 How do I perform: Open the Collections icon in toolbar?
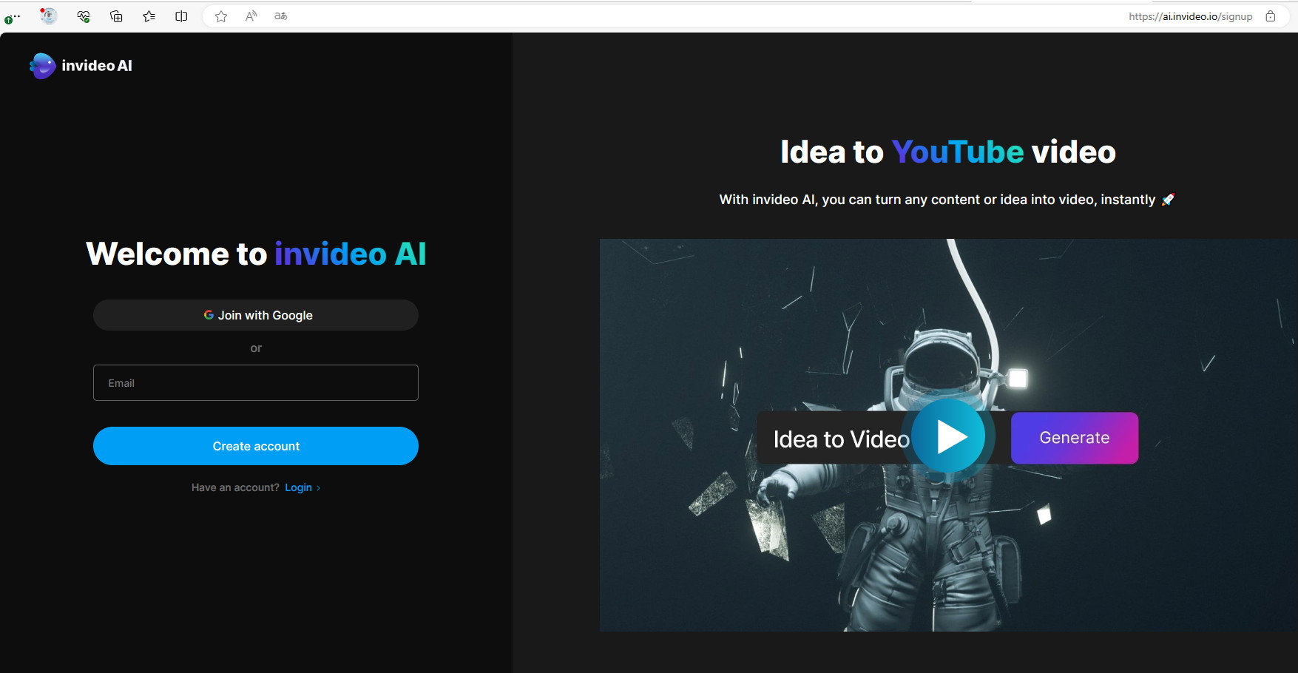pos(116,16)
